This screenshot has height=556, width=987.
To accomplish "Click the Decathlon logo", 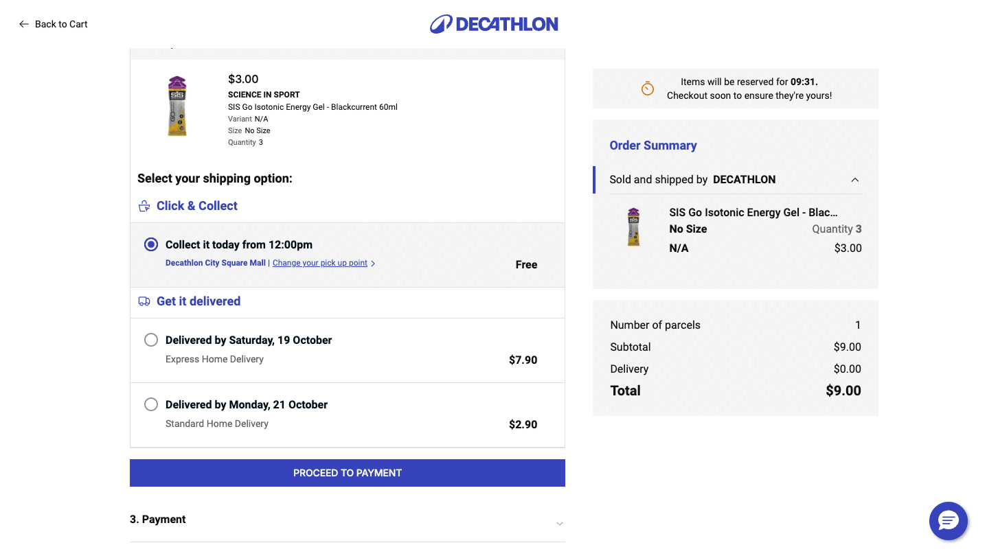I will (494, 24).
